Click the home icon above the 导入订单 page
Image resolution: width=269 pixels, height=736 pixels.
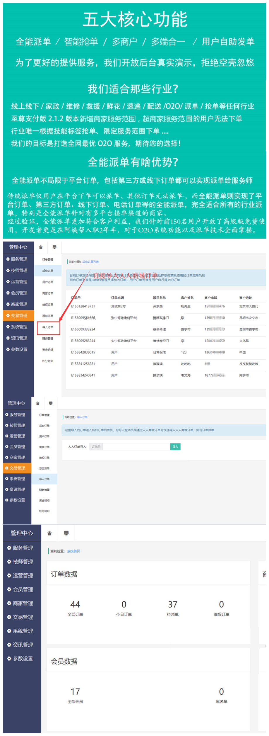pyautogui.click(x=38, y=403)
